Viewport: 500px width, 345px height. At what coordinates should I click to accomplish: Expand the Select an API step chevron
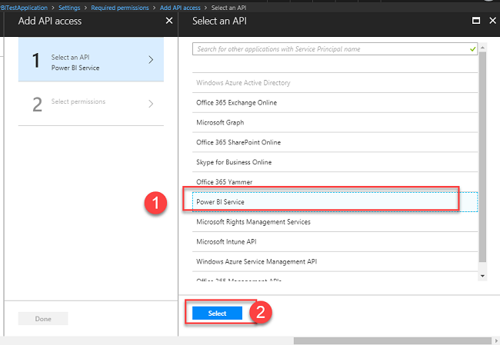(151, 60)
